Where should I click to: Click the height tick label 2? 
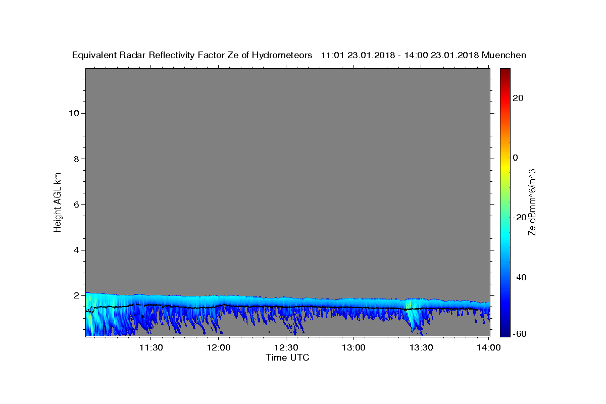(76, 295)
